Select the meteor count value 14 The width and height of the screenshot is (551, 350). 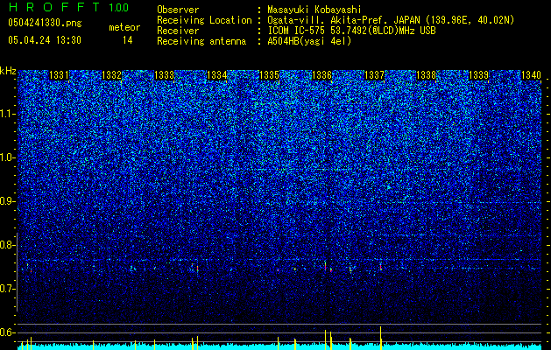(128, 40)
